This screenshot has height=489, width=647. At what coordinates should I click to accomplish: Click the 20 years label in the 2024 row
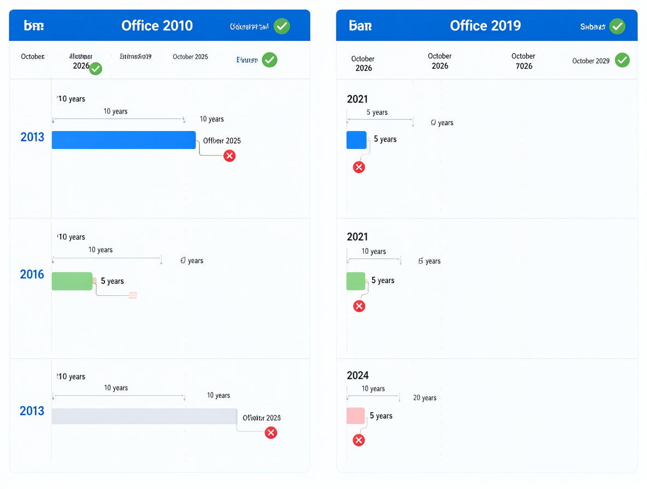pos(425,397)
